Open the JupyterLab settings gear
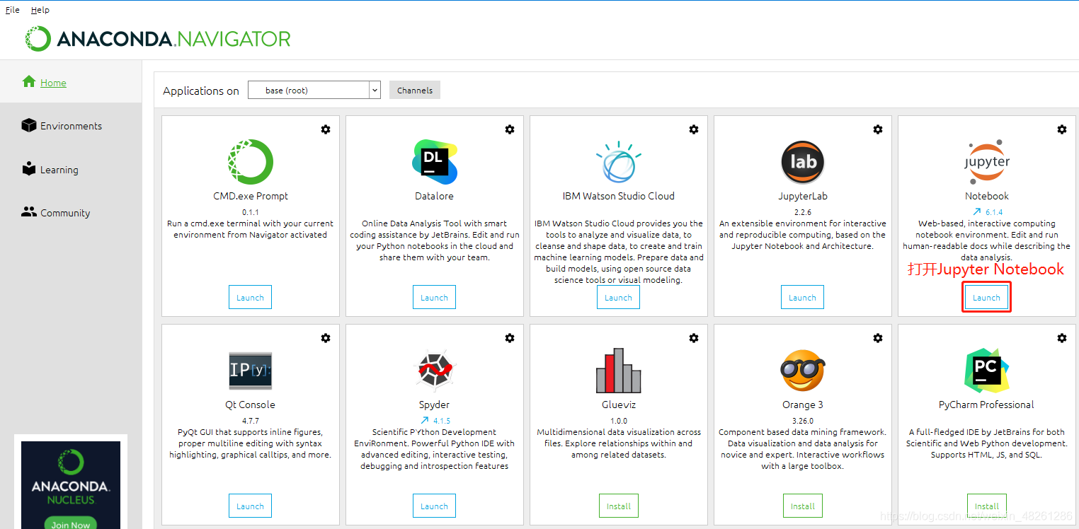This screenshot has height=529, width=1079. coord(878,129)
